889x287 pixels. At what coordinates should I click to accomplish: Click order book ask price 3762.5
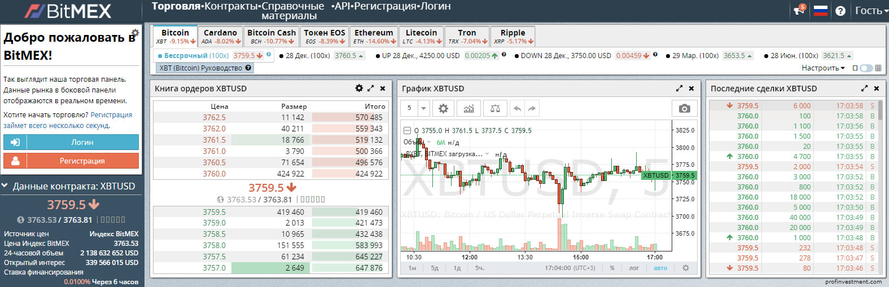pyautogui.click(x=214, y=117)
